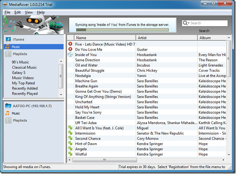The width and height of the screenshot is (236, 174).
Task: Open the File menu
Action: (7, 12)
